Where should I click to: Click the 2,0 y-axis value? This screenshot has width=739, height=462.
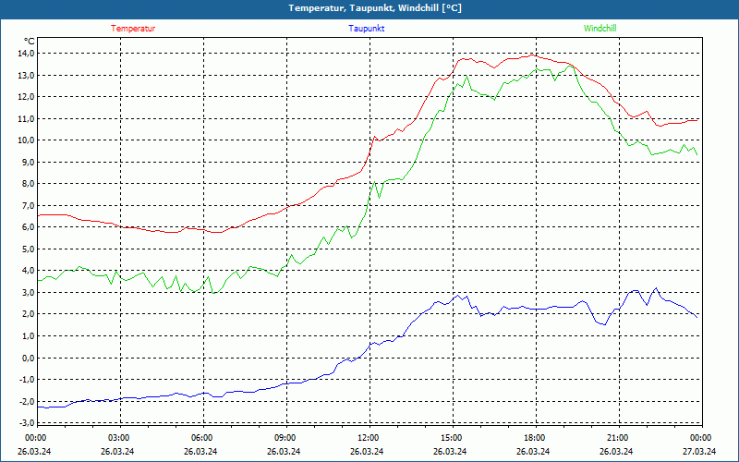tap(29, 314)
